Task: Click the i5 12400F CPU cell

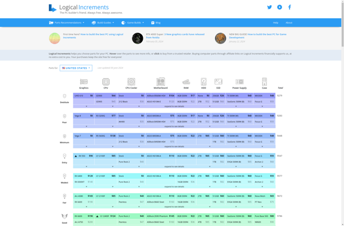Action: pyautogui.click(x=105, y=216)
